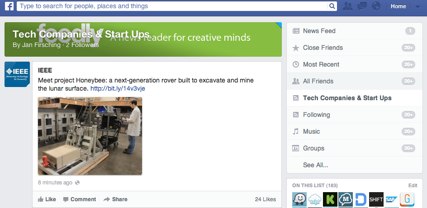Click the News Feed counter badge

[410, 31]
